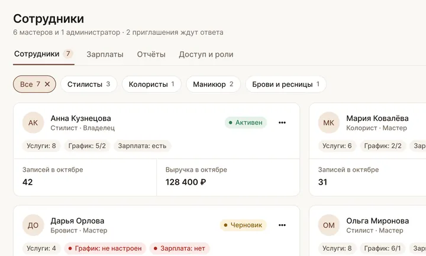Click the Услуги: 4 tag on Дарья Орлова card
426x256 pixels.
(x=41, y=248)
